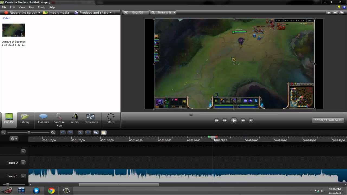Rewind the preview playback
The width and height of the screenshot is (347, 195).
point(224,121)
